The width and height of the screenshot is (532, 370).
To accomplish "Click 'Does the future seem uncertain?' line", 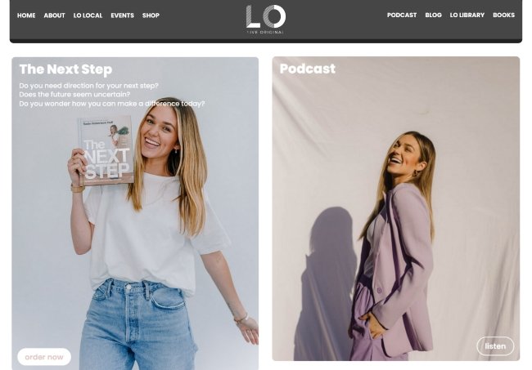I will click(74, 95).
